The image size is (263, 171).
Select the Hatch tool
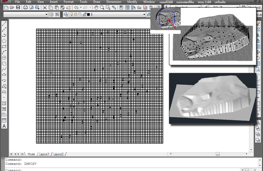click(x=4, y=103)
